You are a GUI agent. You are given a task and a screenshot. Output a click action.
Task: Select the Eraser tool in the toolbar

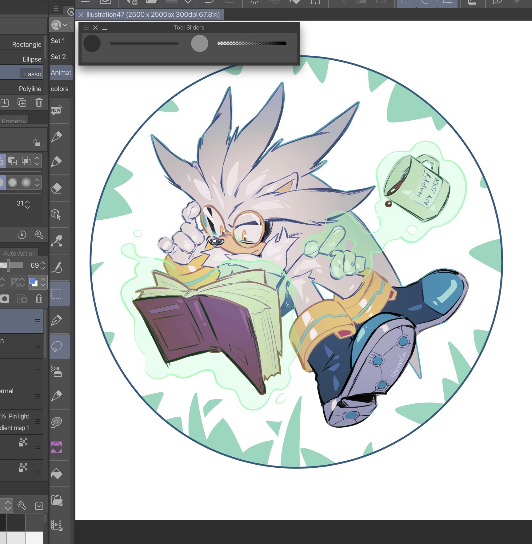click(x=56, y=188)
